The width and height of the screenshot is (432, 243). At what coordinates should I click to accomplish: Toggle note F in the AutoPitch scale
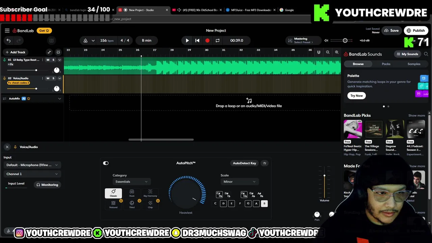(x=240, y=204)
